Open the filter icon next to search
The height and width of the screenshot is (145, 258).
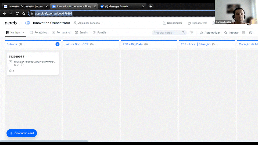pyautogui.click(x=192, y=32)
